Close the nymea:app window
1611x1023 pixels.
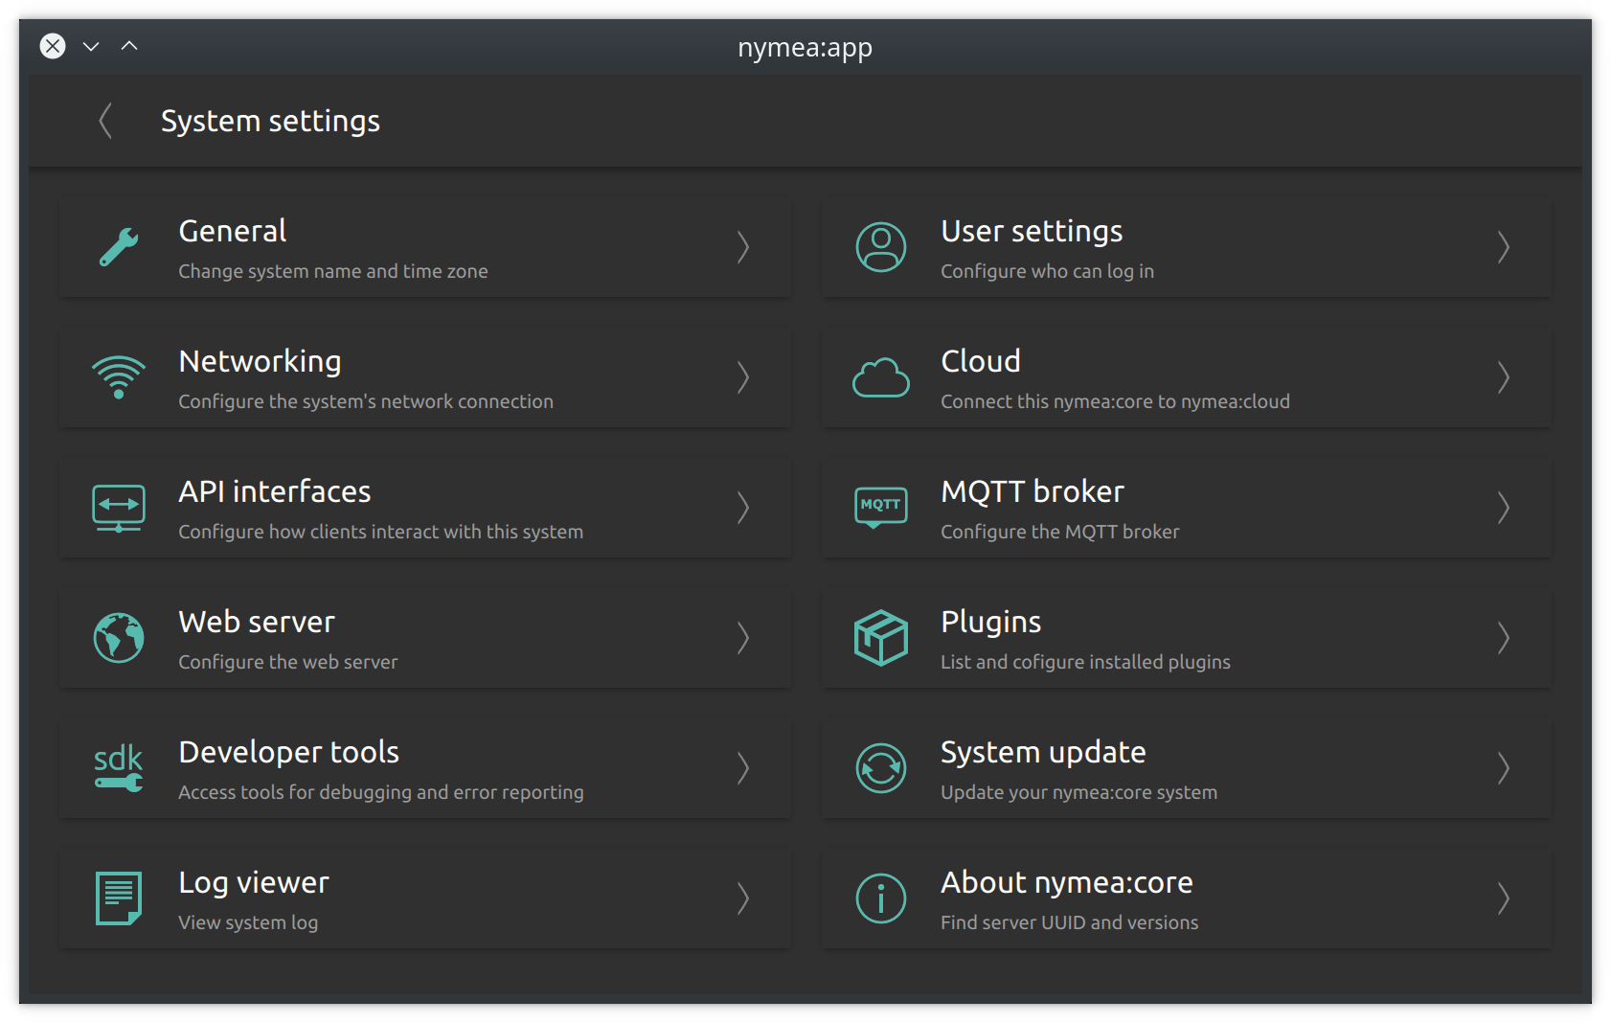[x=53, y=46]
